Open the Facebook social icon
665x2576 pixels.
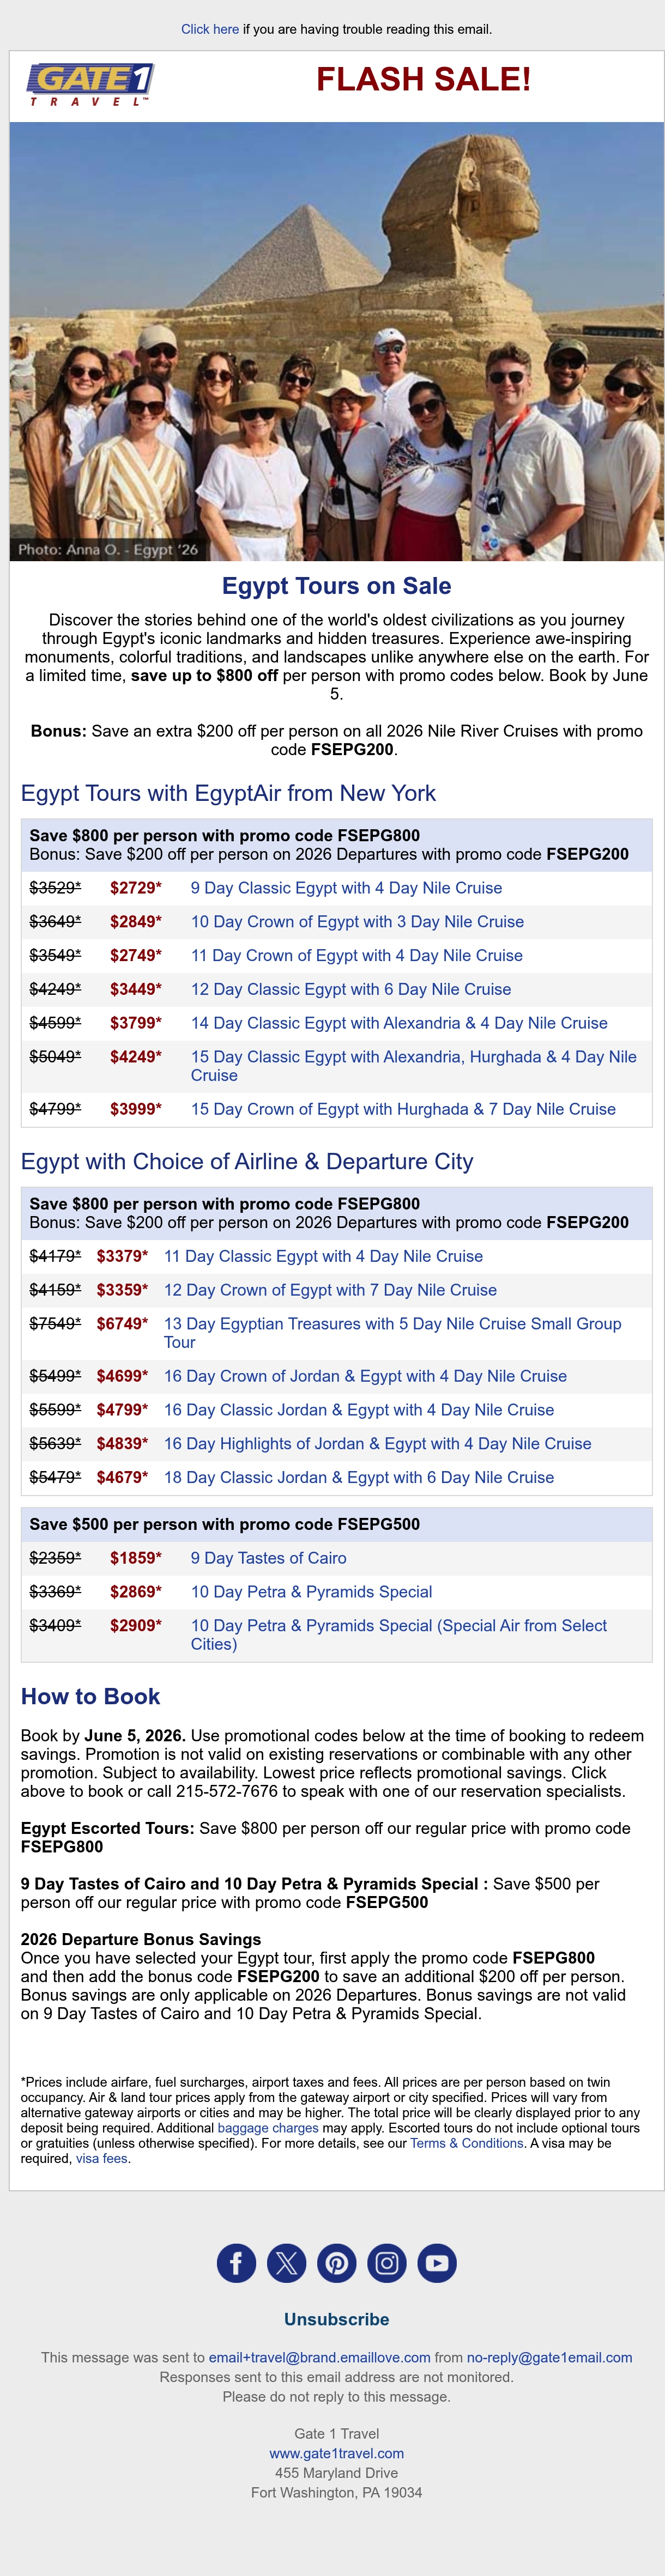(x=236, y=2263)
